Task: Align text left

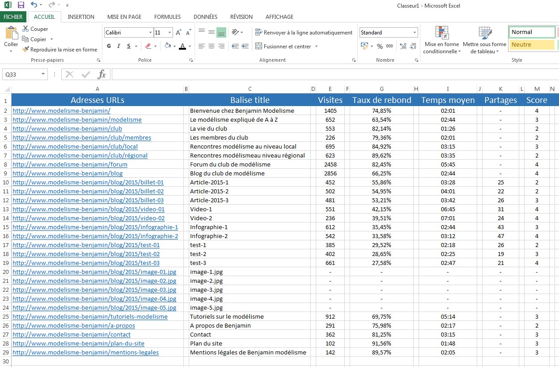Action: [x=202, y=46]
